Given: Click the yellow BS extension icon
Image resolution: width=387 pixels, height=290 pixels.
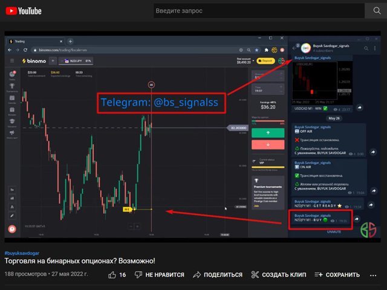Looking at the screenshot, I should [x=274, y=50].
